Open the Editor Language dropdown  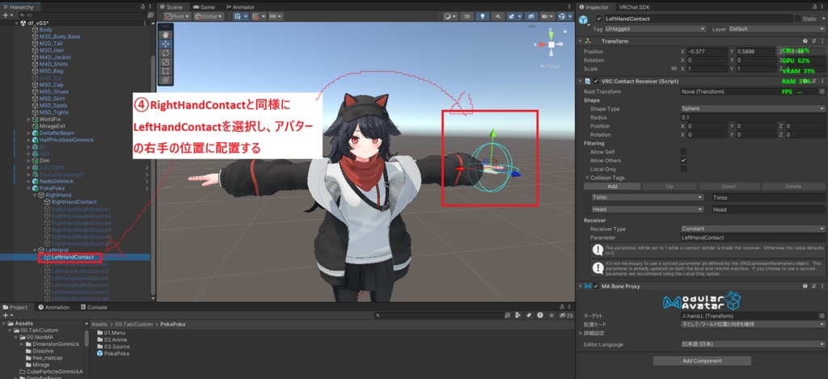tap(753, 344)
